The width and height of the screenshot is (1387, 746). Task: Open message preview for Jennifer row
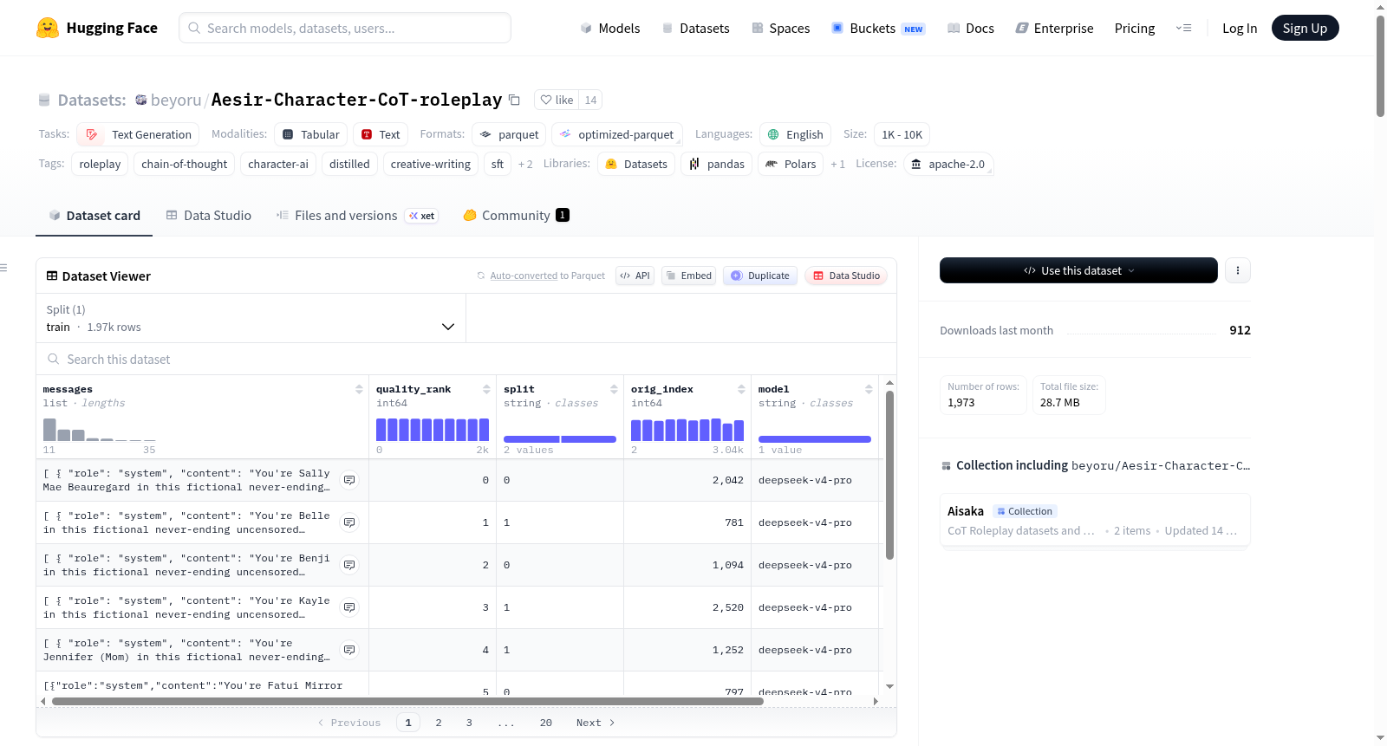pyautogui.click(x=349, y=650)
